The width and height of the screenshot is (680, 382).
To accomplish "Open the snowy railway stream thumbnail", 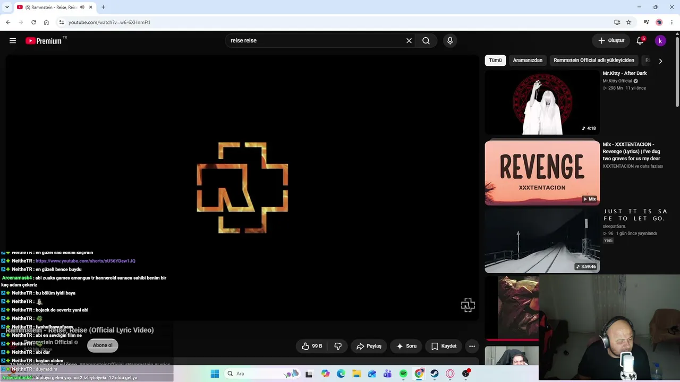I will click(542, 241).
